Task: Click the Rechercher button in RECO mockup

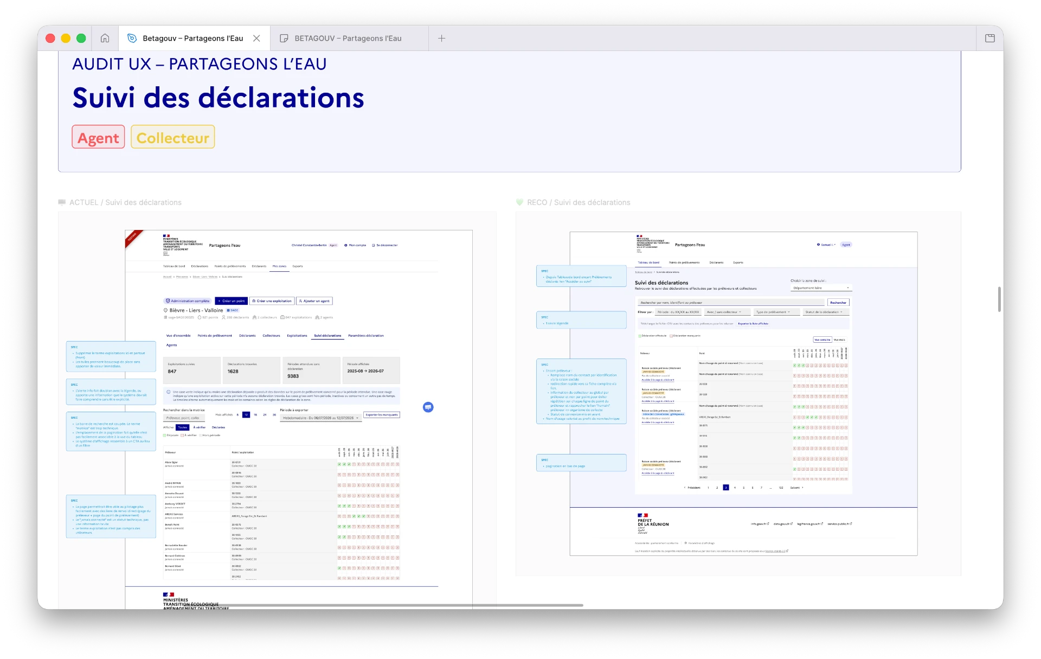Action: pyautogui.click(x=838, y=303)
